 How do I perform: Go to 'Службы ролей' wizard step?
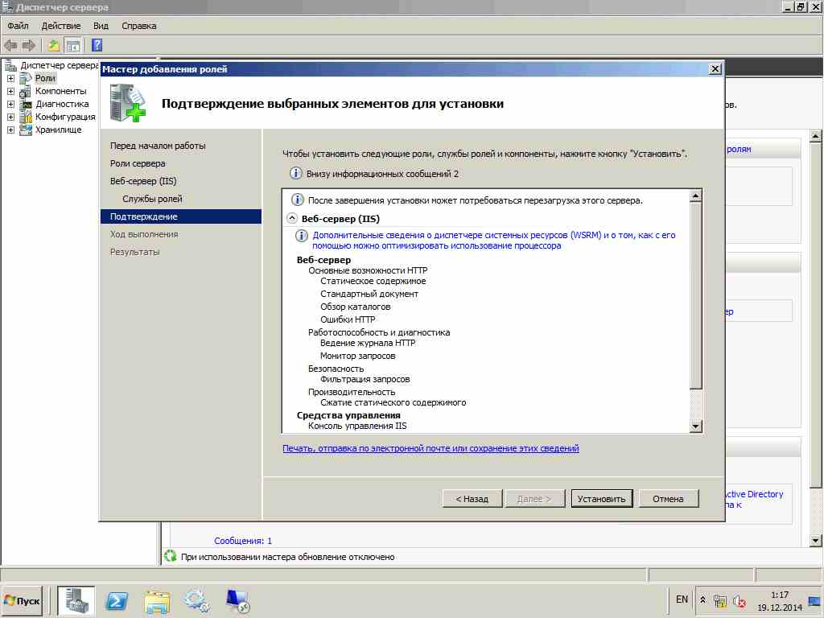[152, 199]
